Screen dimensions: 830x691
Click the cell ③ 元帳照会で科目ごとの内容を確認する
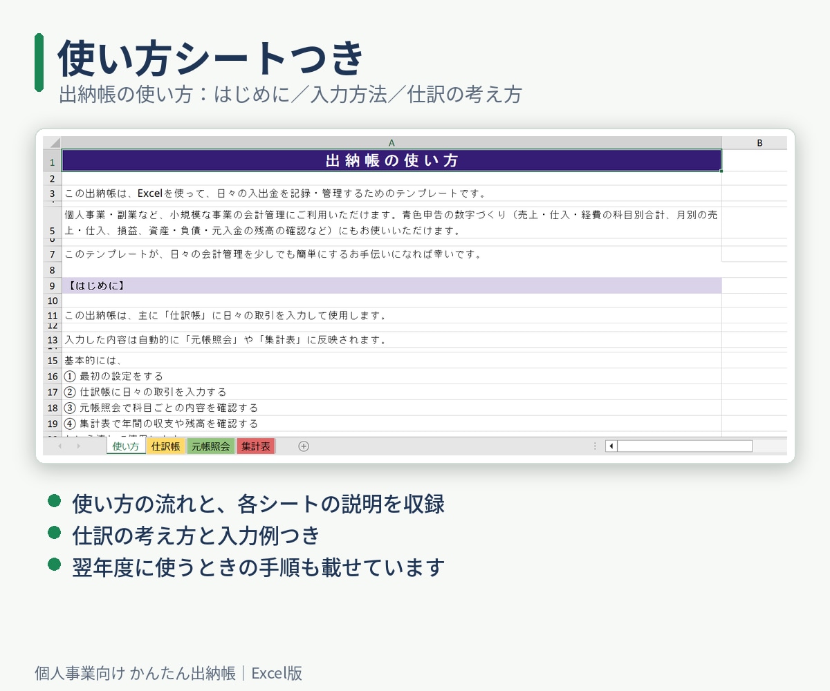(391, 408)
